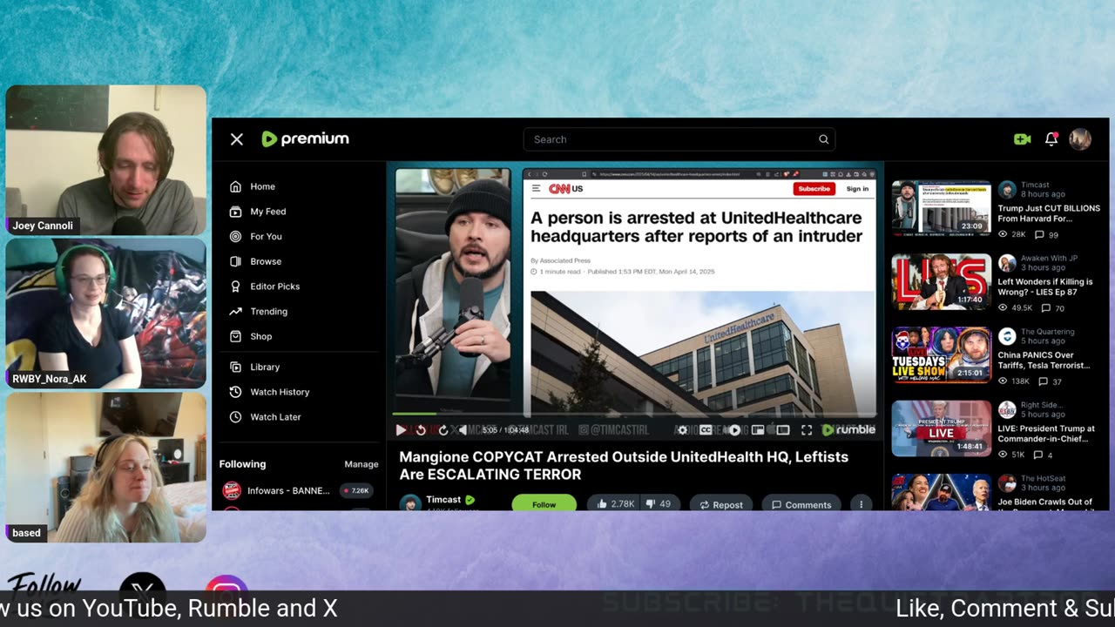Rewind the video with the back arrow

pyautogui.click(x=422, y=430)
